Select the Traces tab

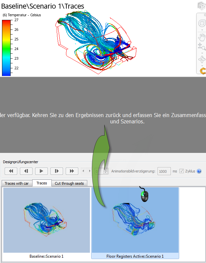tap(42, 183)
